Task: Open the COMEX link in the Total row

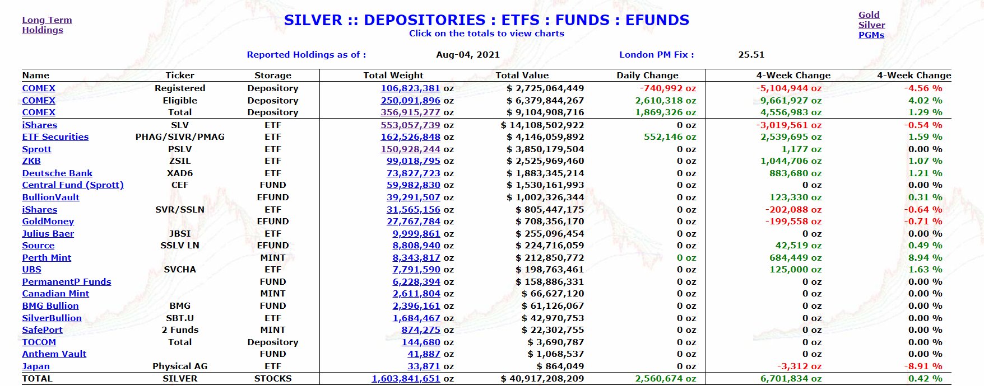Action: (x=39, y=112)
